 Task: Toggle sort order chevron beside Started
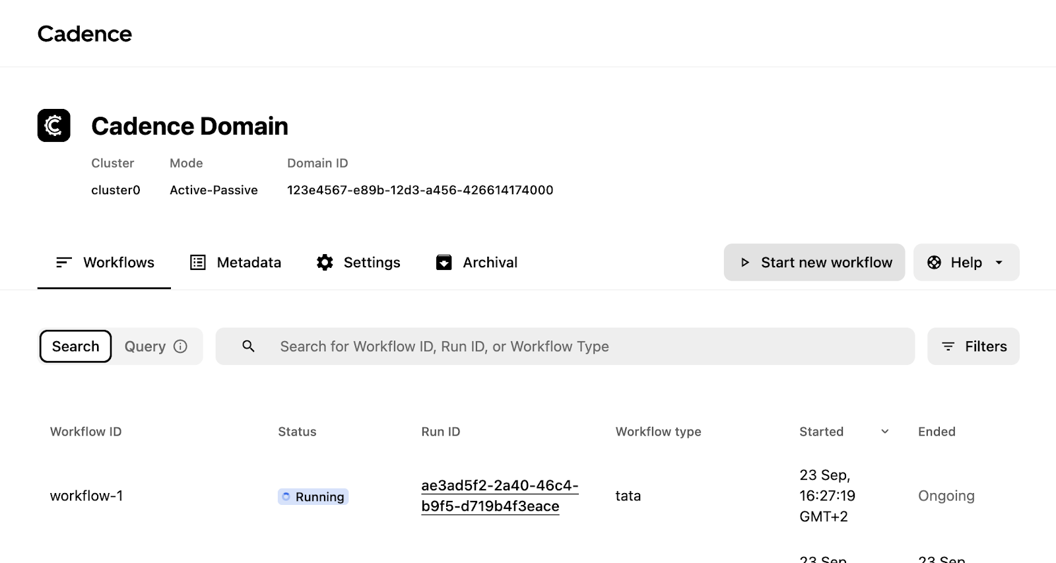[x=885, y=432]
